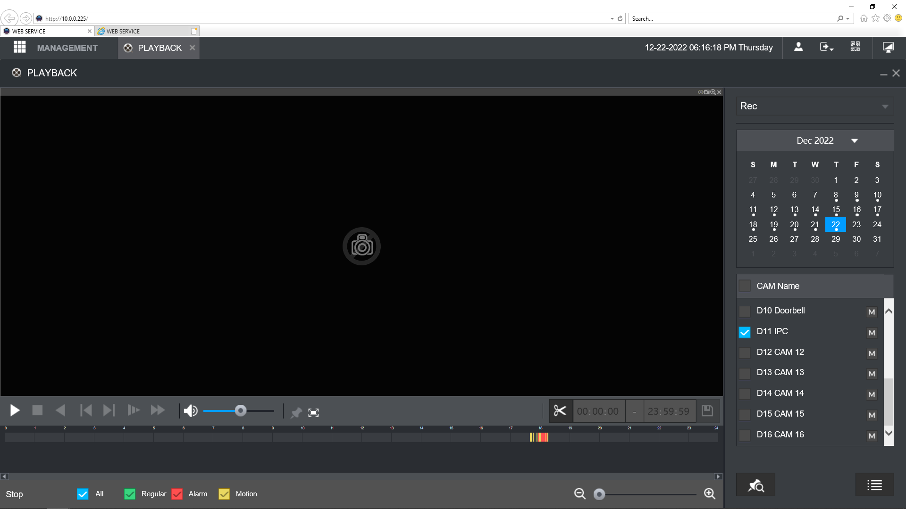The height and width of the screenshot is (509, 906).
Task: Expand the Rec type dropdown
Action: [x=815, y=107]
